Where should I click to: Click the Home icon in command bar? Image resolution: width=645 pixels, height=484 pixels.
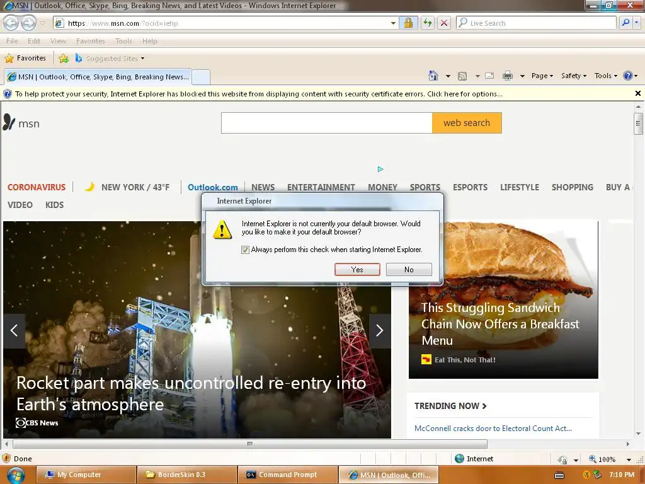tap(433, 76)
